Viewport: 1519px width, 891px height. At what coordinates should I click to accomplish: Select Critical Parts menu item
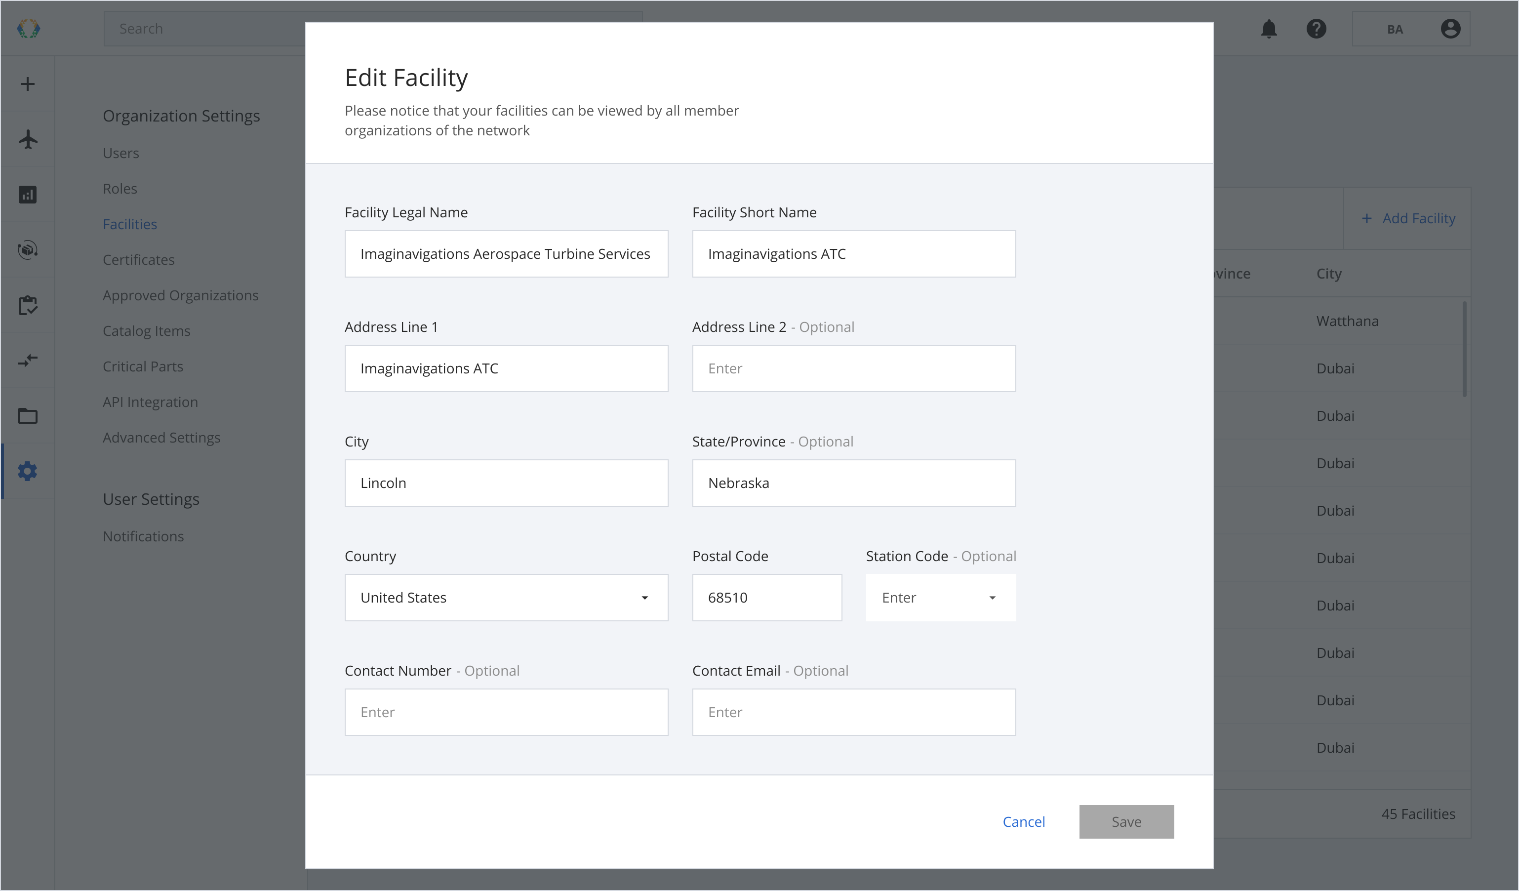(x=143, y=366)
